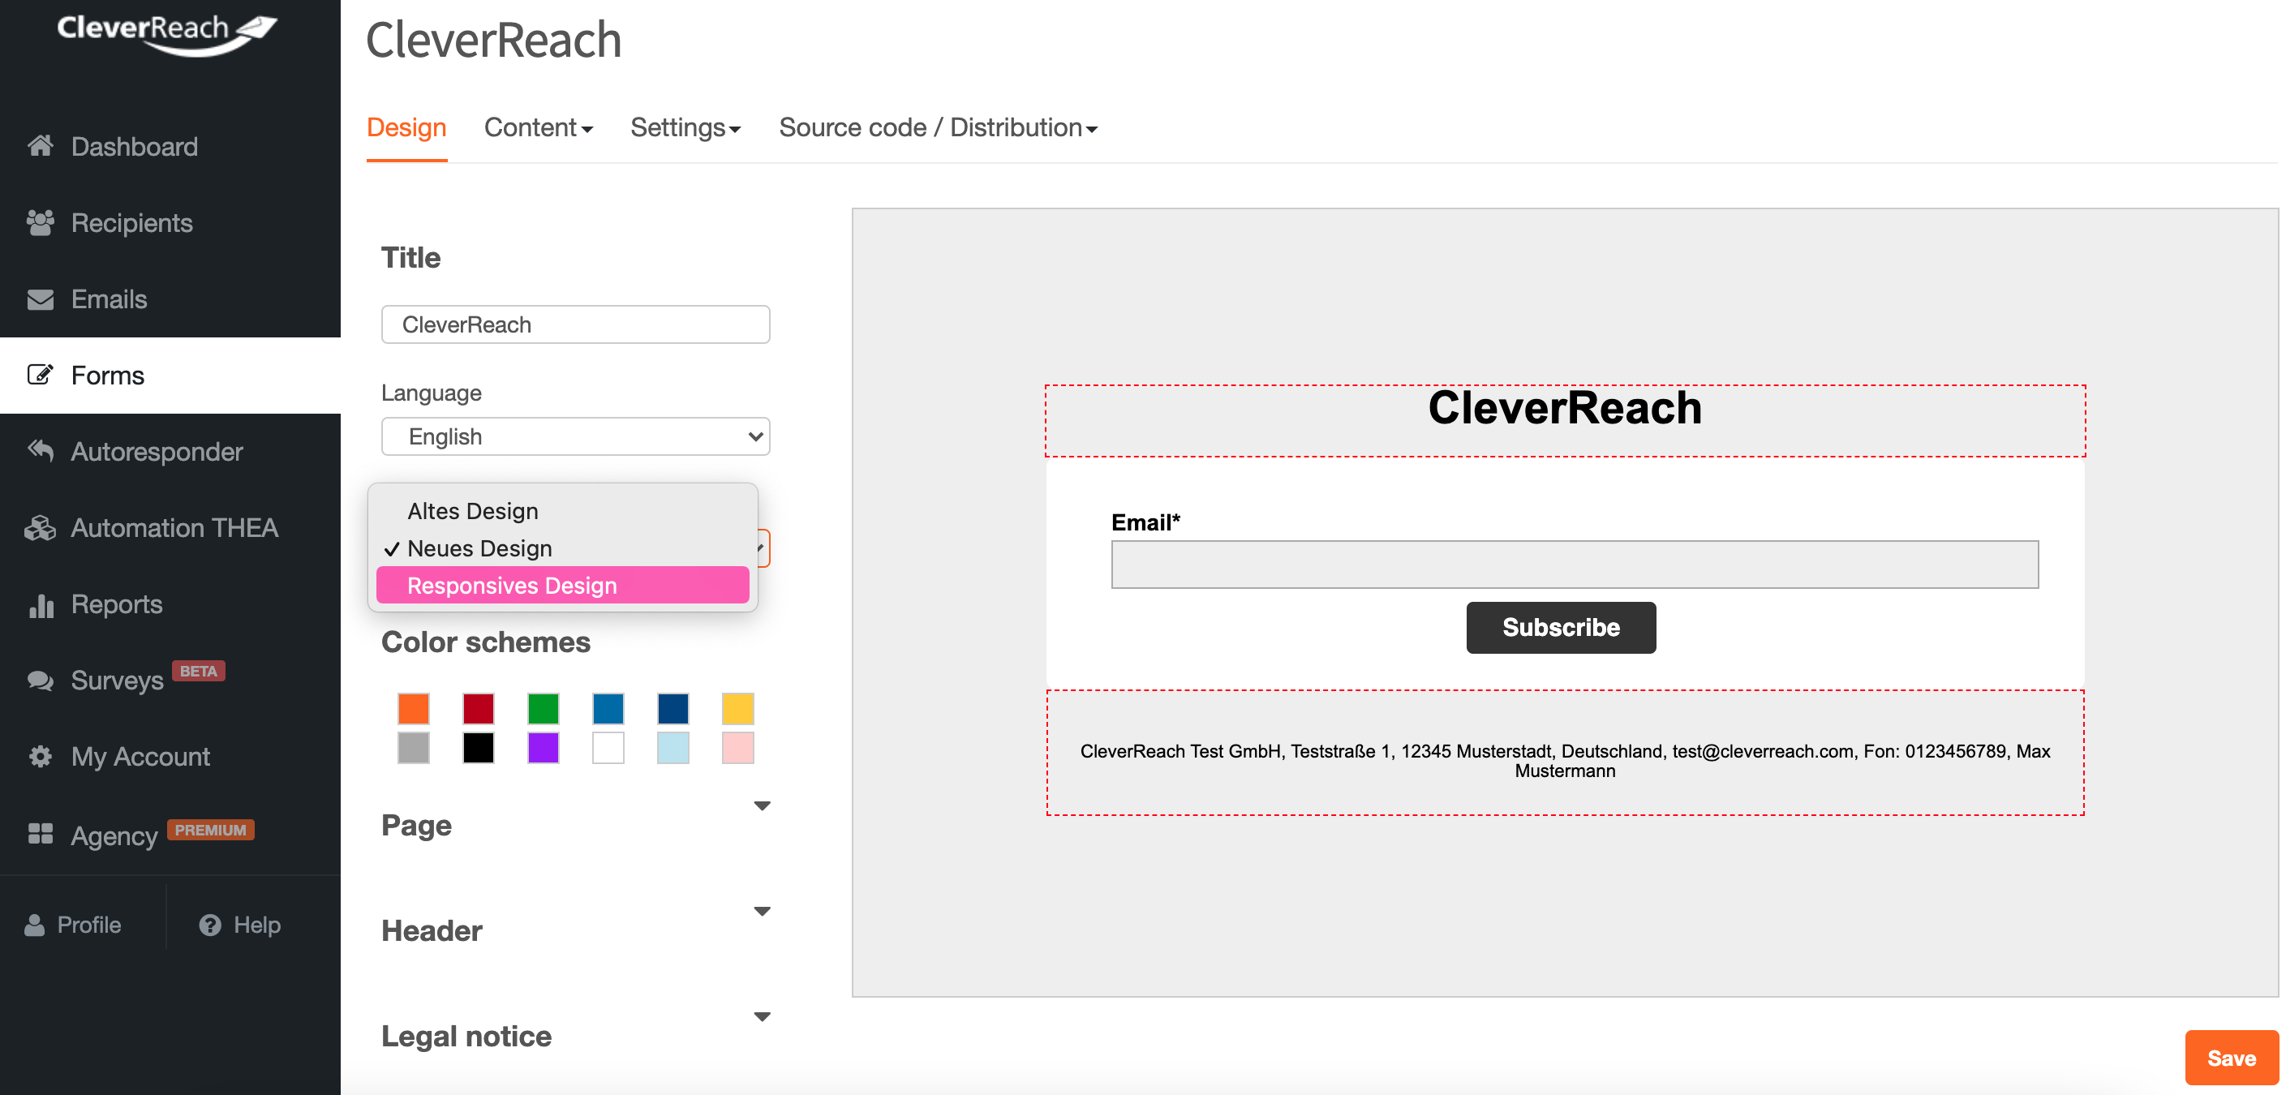Click the Title text input field

pyautogui.click(x=575, y=324)
